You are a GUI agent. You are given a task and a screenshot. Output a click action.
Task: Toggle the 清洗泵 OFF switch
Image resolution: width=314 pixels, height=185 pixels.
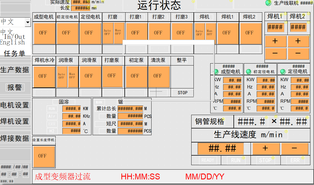click(x=158, y=76)
